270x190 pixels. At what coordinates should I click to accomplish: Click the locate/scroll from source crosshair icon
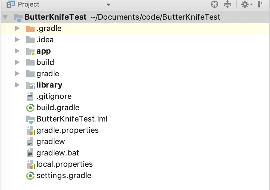215,4
